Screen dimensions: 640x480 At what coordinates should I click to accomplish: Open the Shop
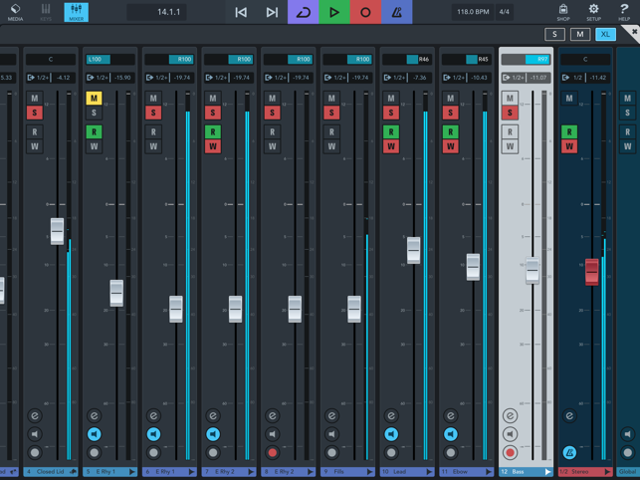pos(563,12)
